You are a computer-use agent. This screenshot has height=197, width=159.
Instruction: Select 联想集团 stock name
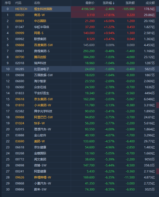tap(40, 39)
